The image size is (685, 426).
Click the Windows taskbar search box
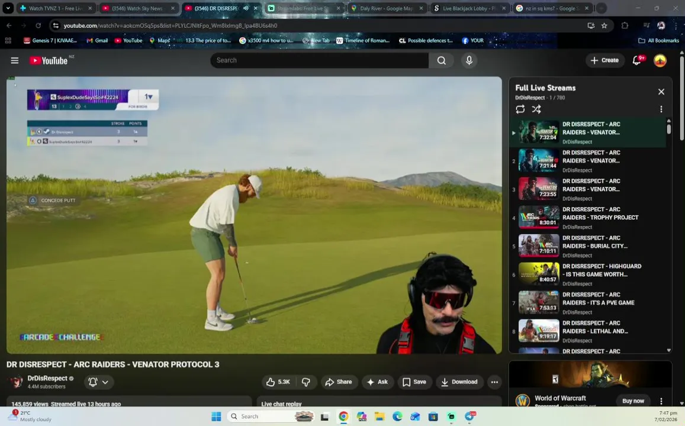271,417
